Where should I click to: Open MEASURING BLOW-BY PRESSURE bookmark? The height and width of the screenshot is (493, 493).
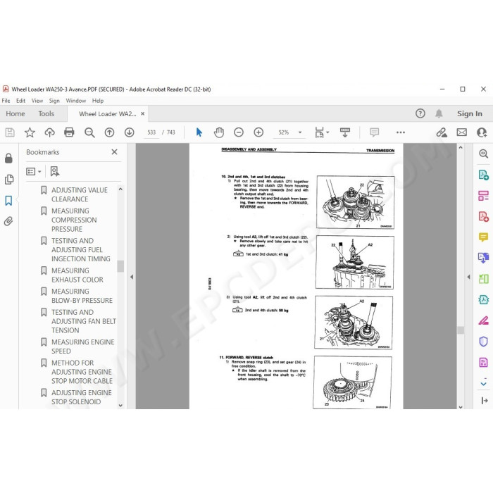tap(82, 296)
